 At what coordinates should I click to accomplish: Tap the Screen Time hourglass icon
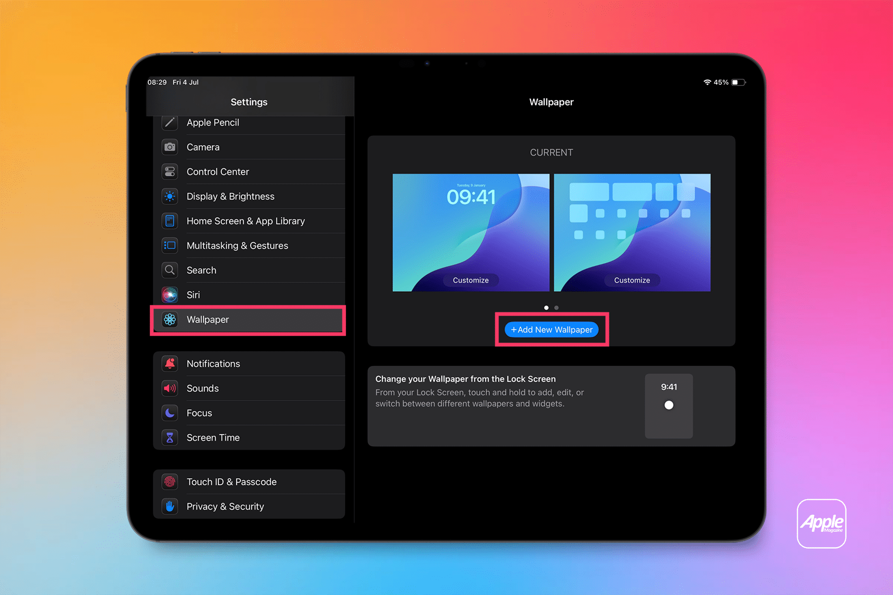170,437
